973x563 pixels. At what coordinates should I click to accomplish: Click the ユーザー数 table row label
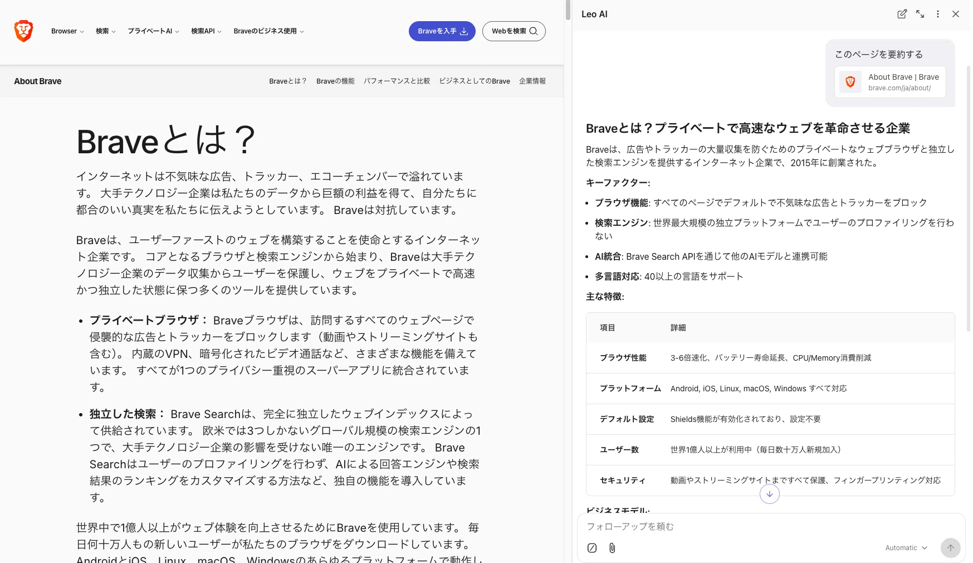tap(619, 450)
